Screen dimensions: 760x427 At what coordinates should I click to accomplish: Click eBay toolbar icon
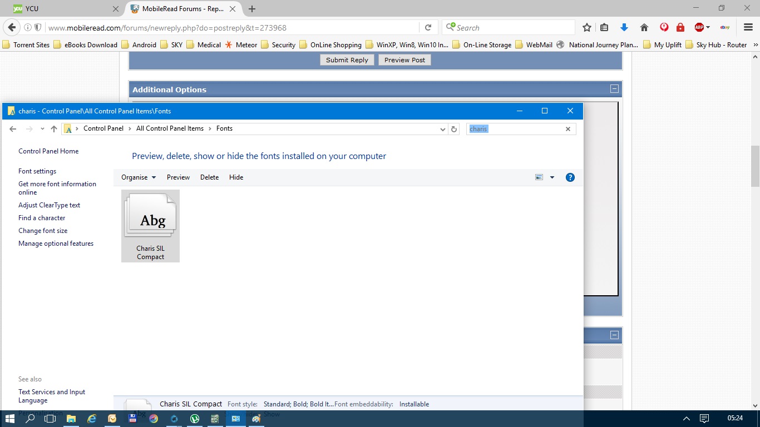coord(725,27)
